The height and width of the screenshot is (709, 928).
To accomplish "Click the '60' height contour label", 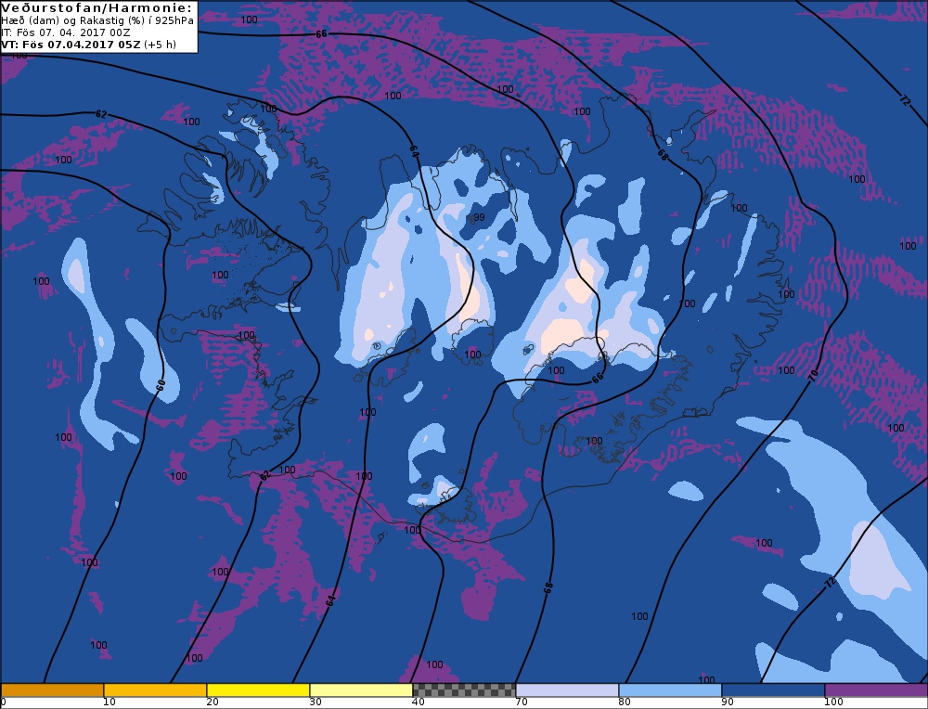I will (161, 385).
